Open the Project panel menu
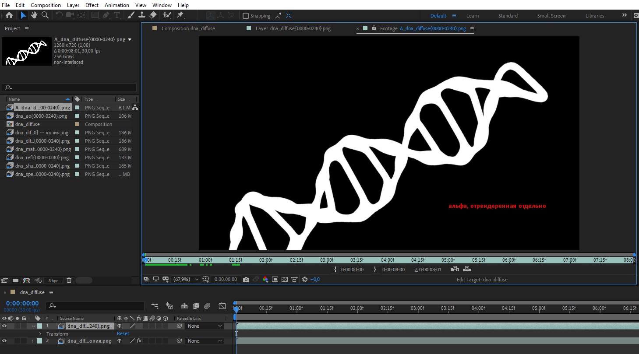 pyautogui.click(x=27, y=28)
